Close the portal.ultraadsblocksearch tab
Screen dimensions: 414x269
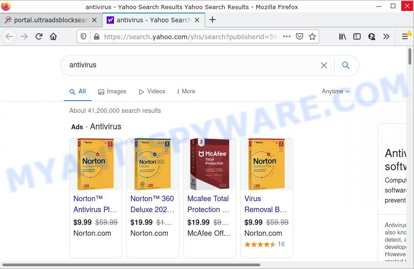click(x=94, y=20)
